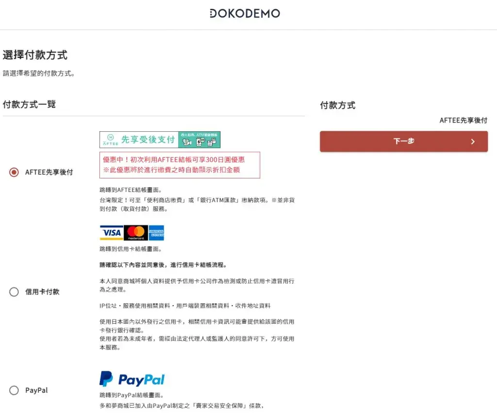The height and width of the screenshot is (418, 497).
Task: Click the American Express logo
Action: pyautogui.click(x=156, y=233)
